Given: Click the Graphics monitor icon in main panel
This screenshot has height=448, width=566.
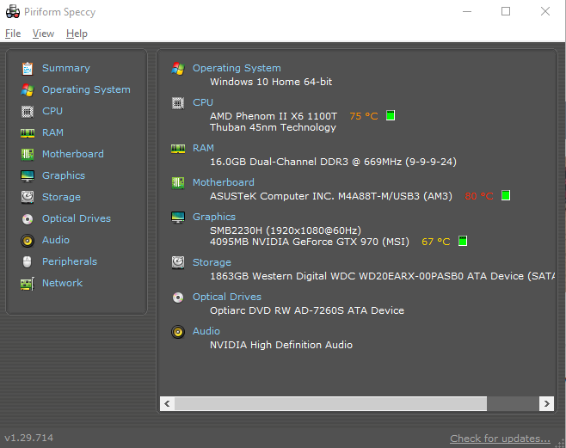Looking at the screenshot, I should pos(178,218).
